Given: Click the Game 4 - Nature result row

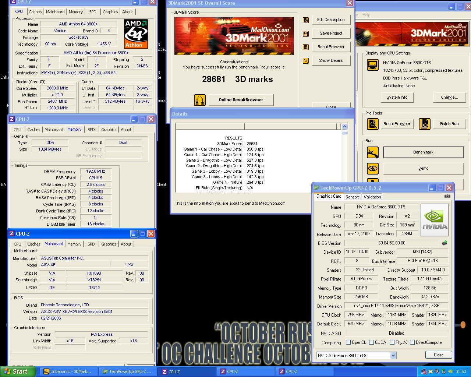Looking at the screenshot, I should 223,182.
